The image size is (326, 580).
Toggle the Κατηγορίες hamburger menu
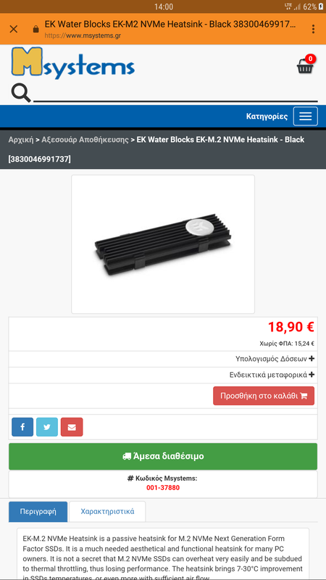coord(305,116)
